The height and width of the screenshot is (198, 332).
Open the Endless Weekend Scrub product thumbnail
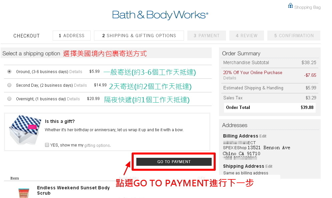click(x=24, y=193)
